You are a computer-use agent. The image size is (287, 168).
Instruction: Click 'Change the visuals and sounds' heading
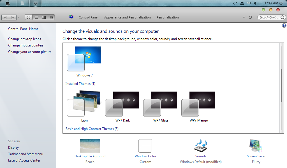click(110, 31)
